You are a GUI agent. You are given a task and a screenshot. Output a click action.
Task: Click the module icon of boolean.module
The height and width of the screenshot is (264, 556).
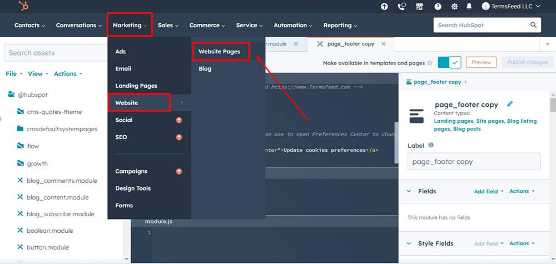[x=20, y=230]
